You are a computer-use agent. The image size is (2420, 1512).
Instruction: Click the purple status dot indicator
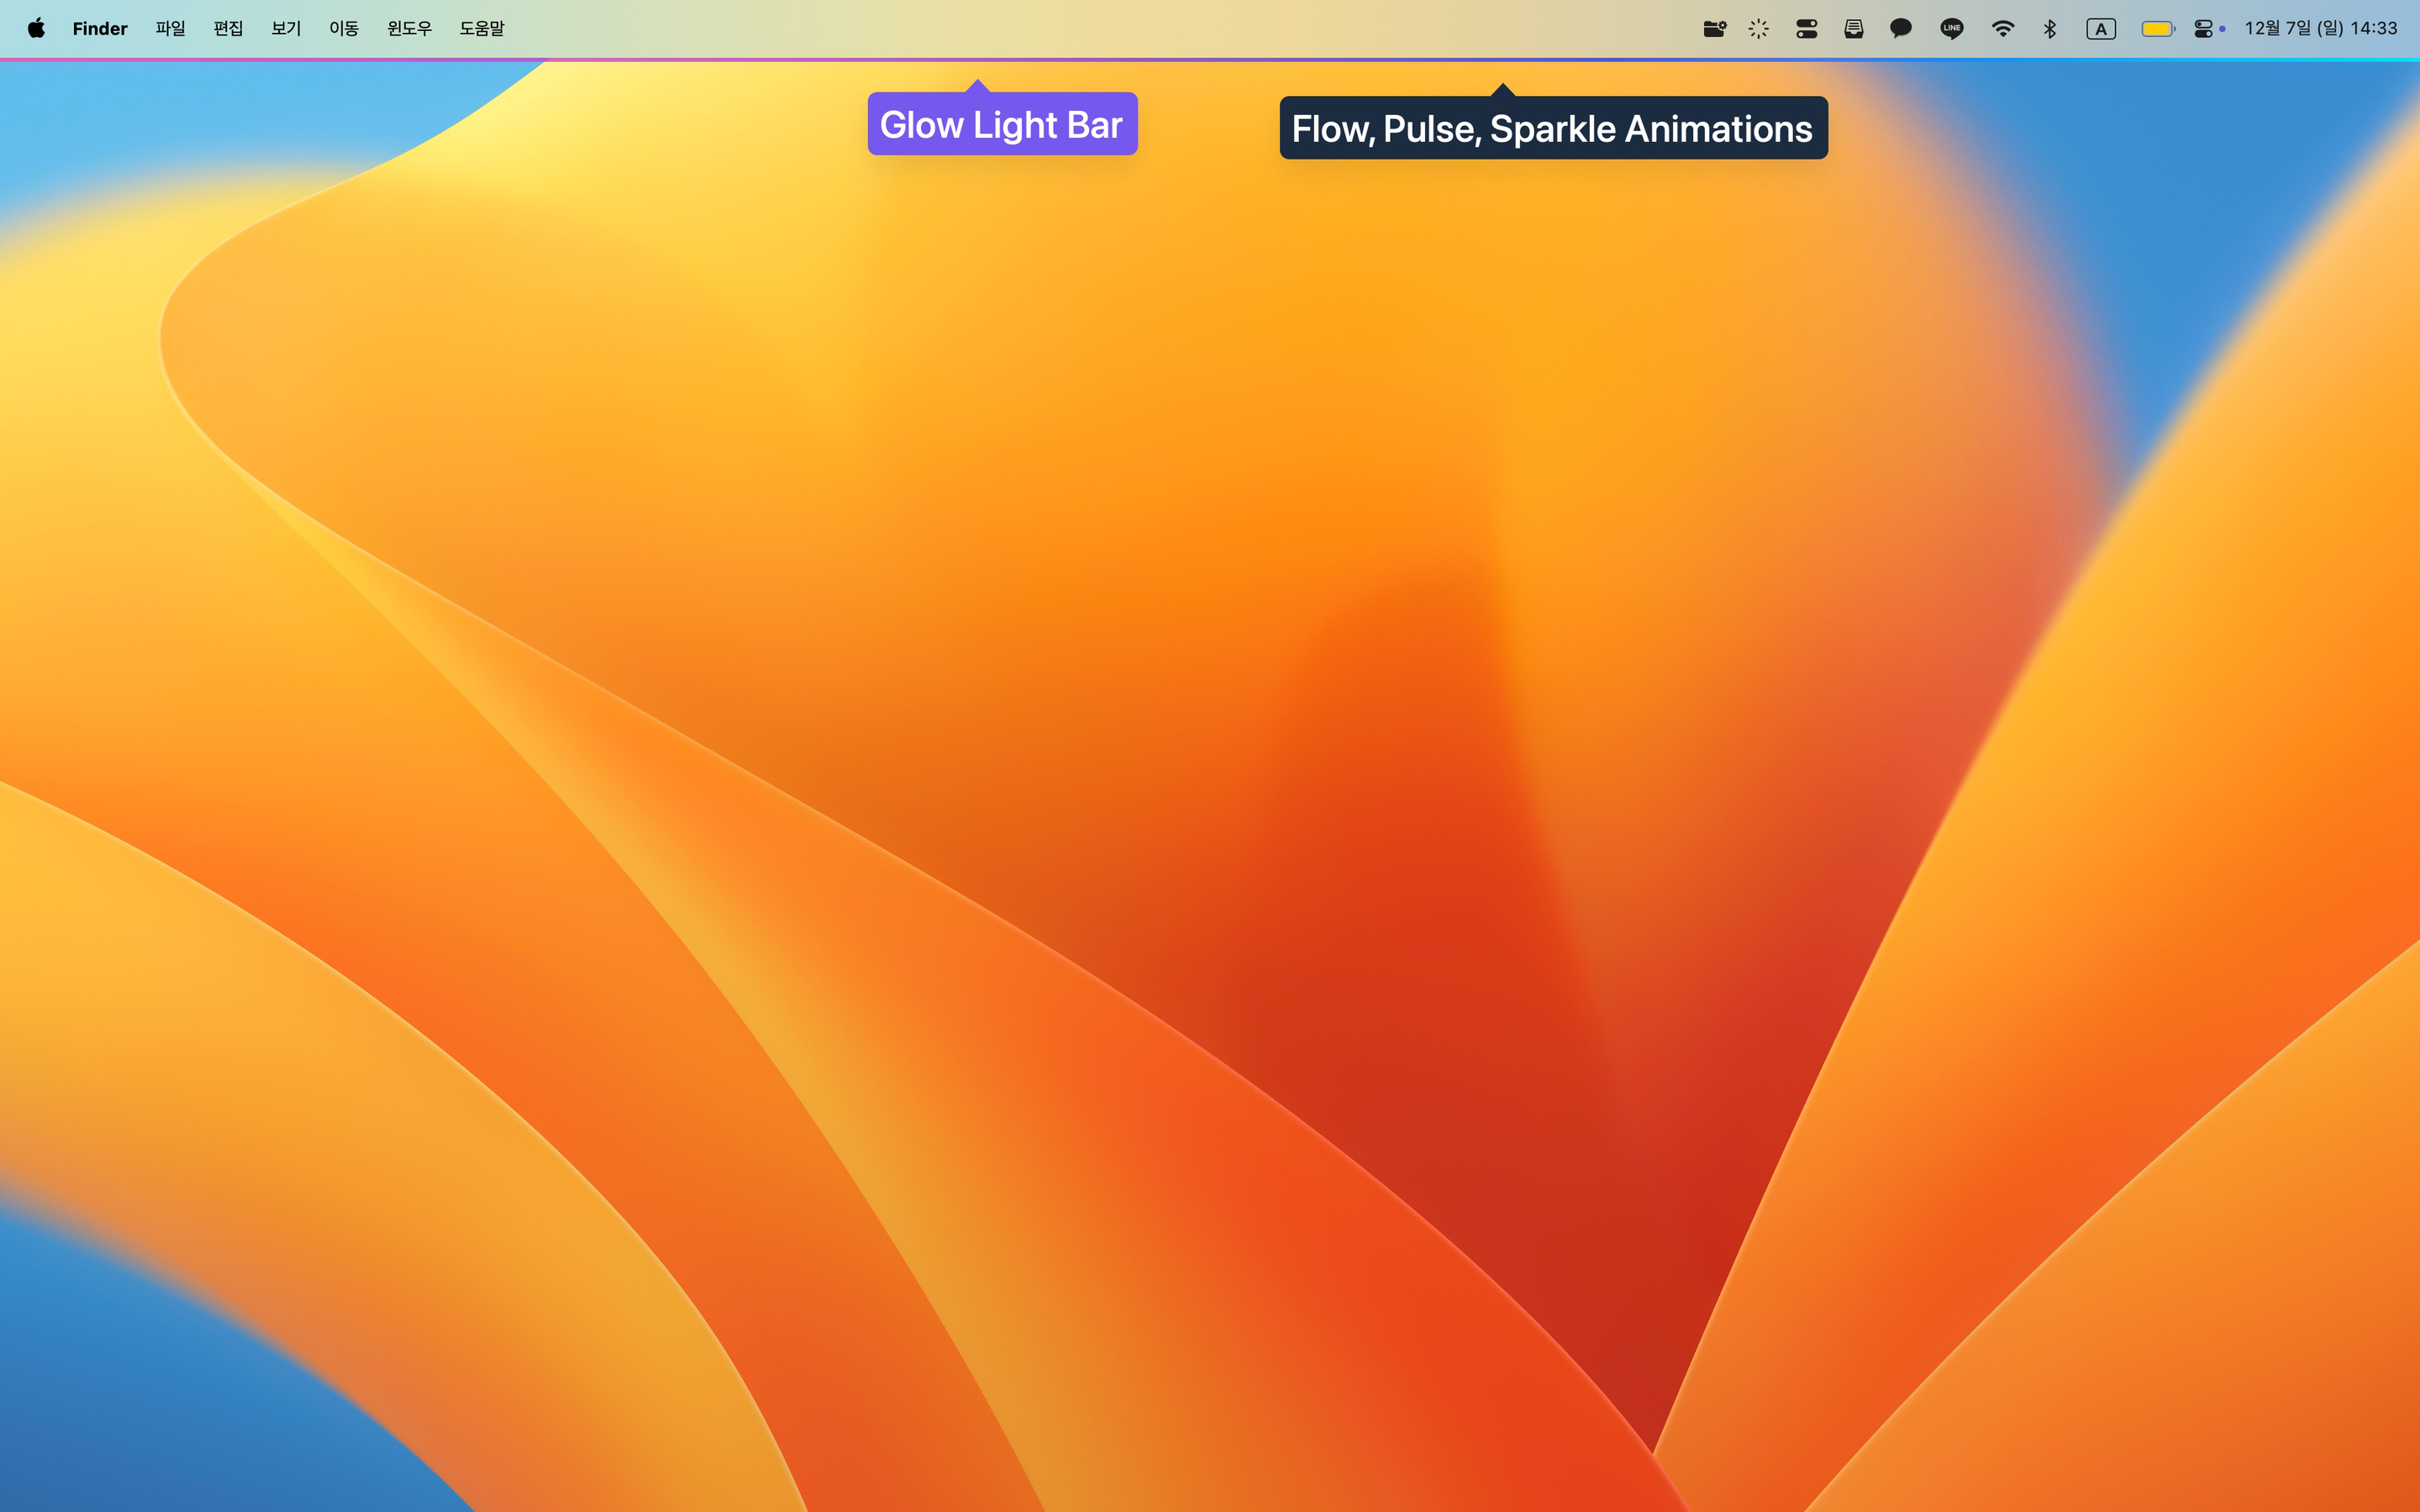(2223, 28)
